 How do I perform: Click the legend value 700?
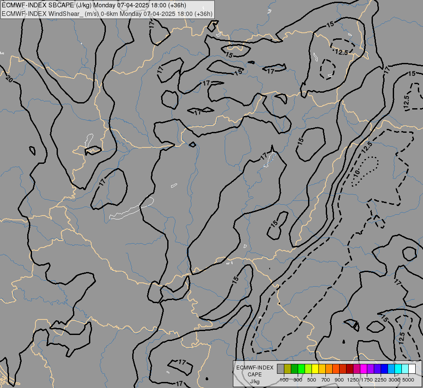coord(326,380)
